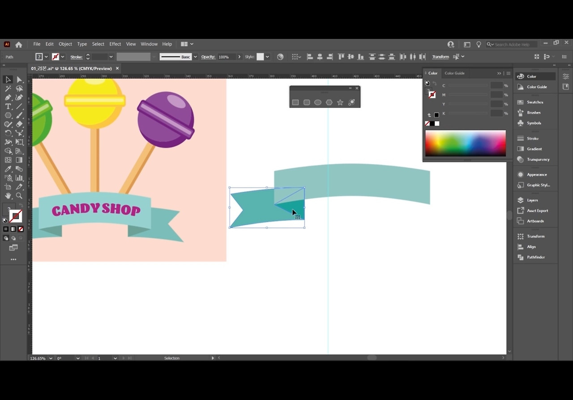This screenshot has height=400, width=573.
Task: Select the Eraser tool
Action: tap(19, 124)
